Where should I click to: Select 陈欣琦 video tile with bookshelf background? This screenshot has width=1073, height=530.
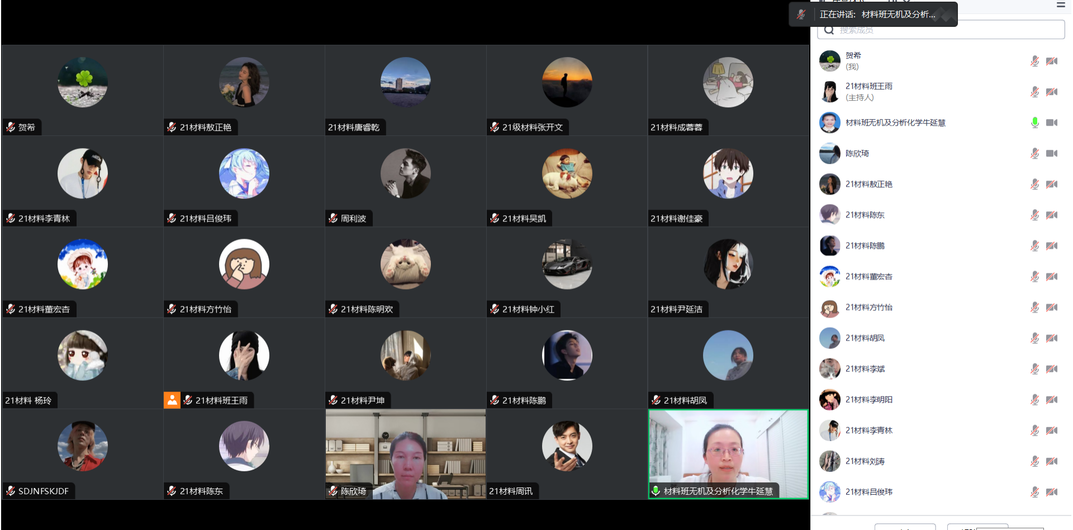click(405, 453)
